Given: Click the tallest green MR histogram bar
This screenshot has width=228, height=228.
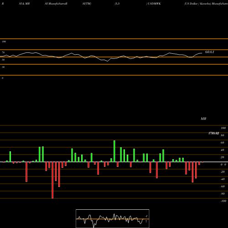Looking at the screenshot, I should (x=114, y=151).
